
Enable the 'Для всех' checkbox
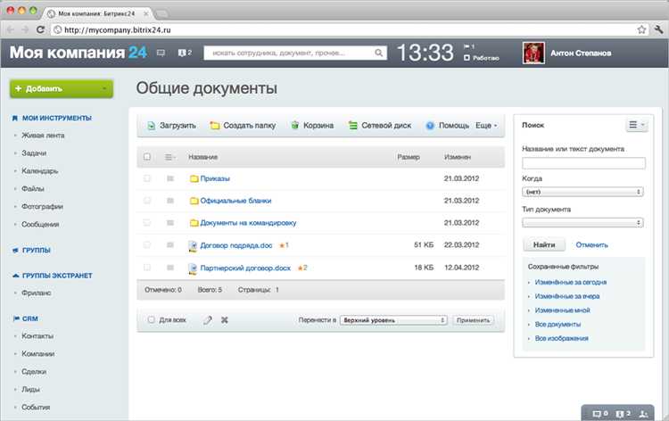point(152,319)
